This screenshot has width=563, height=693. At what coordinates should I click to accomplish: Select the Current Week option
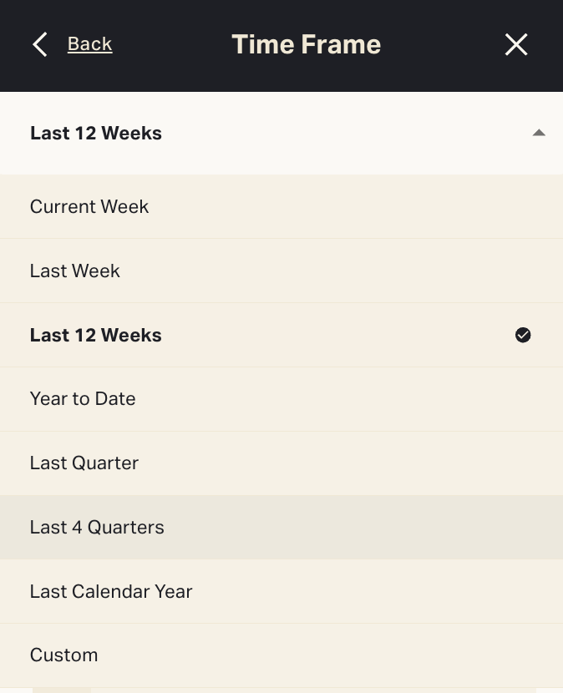[x=89, y=207]
